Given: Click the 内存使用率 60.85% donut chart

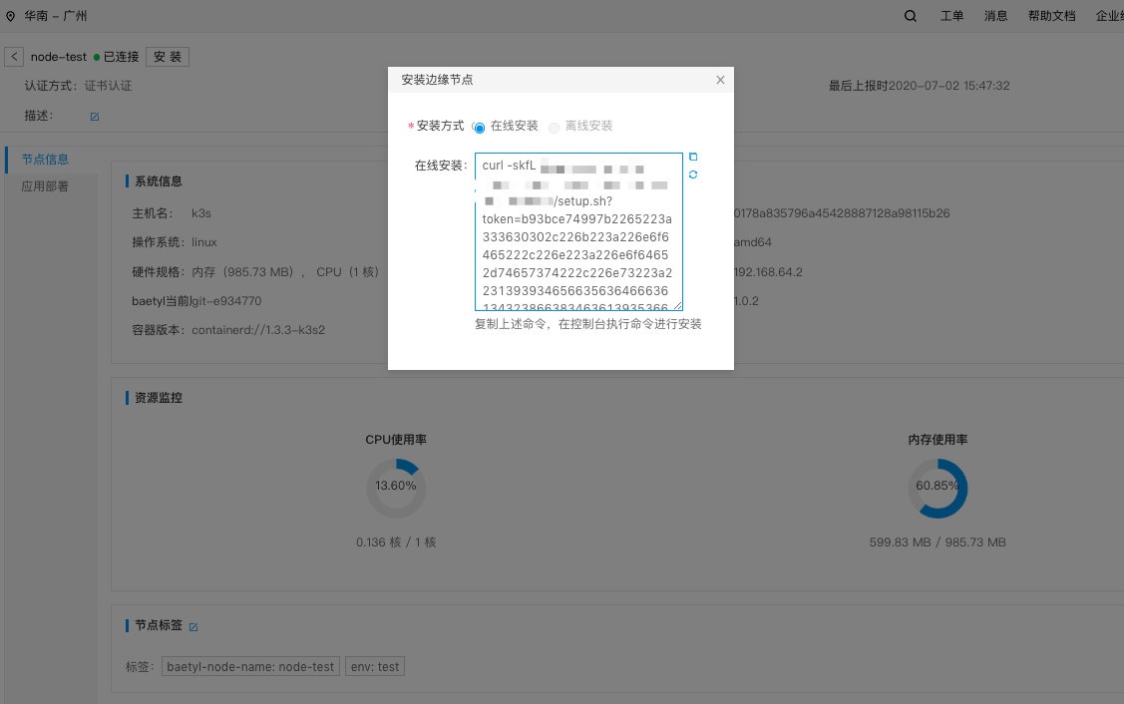Looking at the screenshot, I should (x=937, y=489).
